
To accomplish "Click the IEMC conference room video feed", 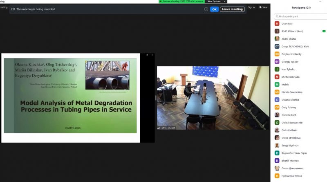I will 213,98.
